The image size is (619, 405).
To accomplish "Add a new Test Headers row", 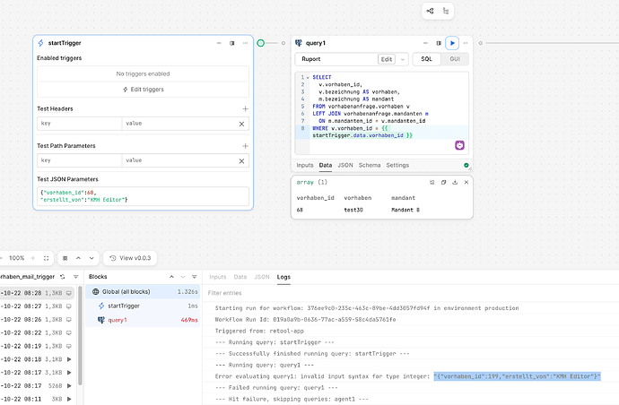I will coord(244,108).
